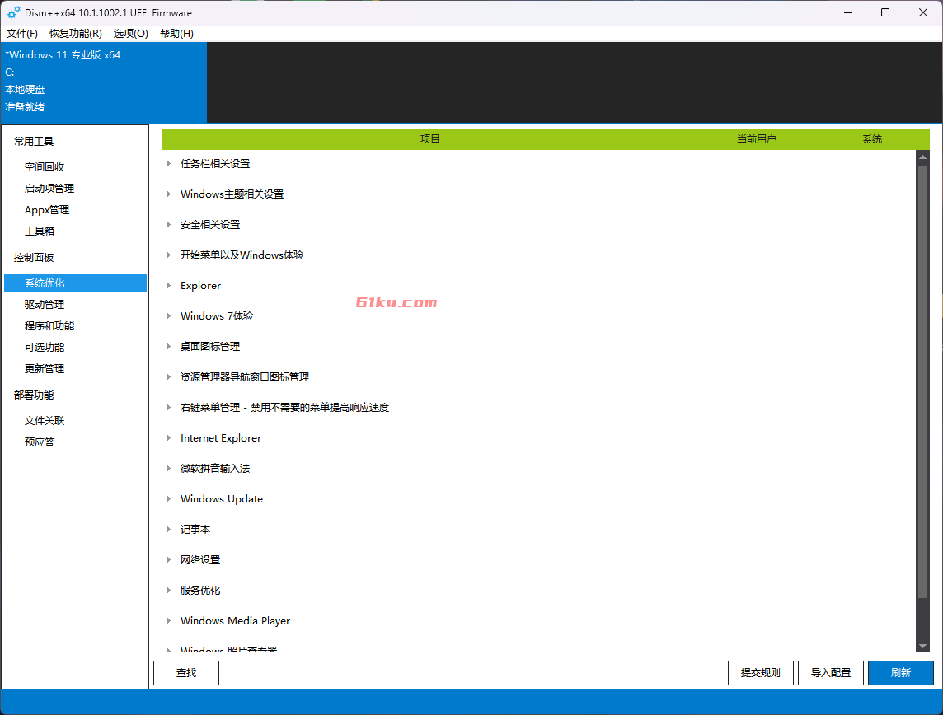
Task: Click the 提交规则 button
Action: click(x=761, y=673)
